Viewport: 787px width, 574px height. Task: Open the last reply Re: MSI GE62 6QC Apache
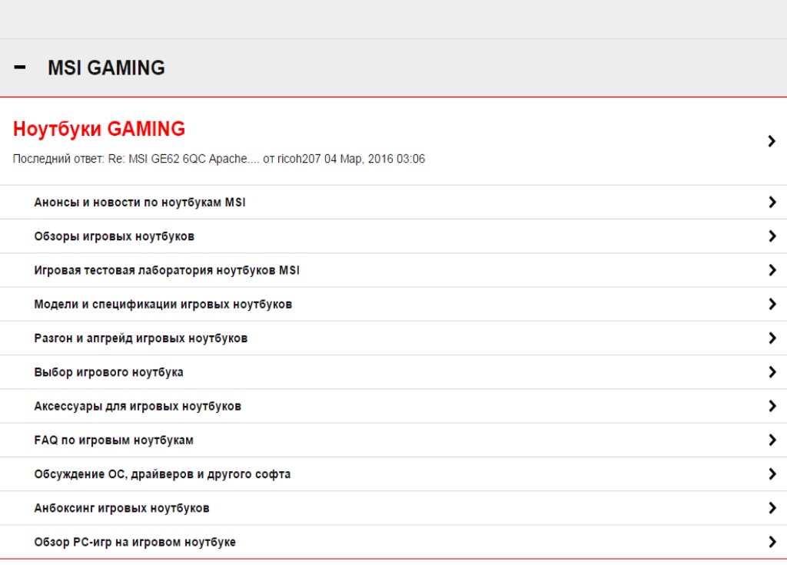[184, 159]
